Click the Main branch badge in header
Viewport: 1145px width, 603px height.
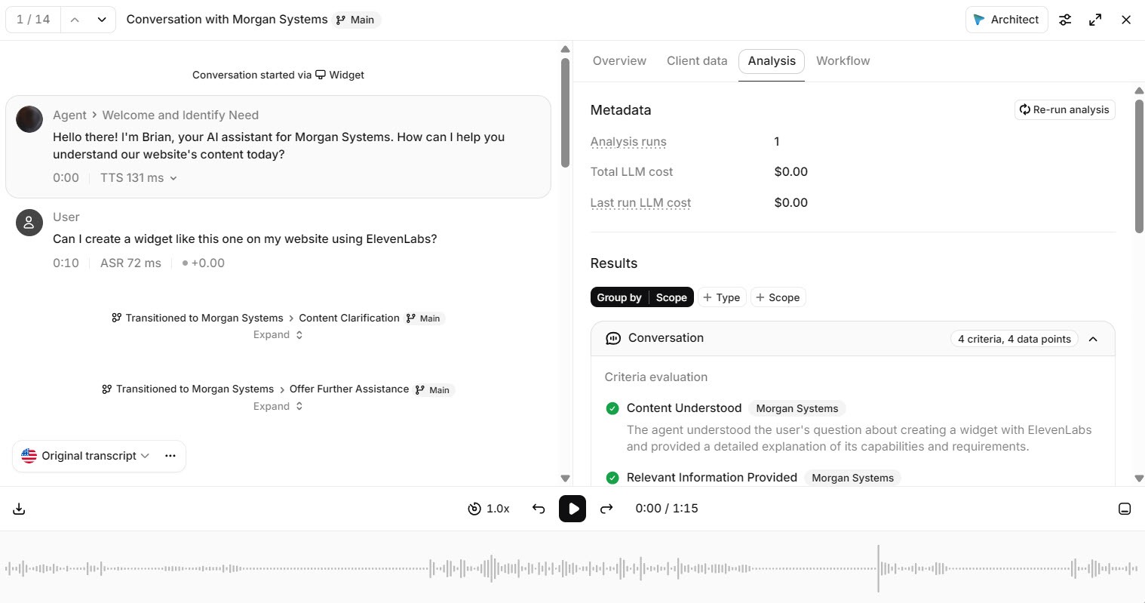click(356, 20)
